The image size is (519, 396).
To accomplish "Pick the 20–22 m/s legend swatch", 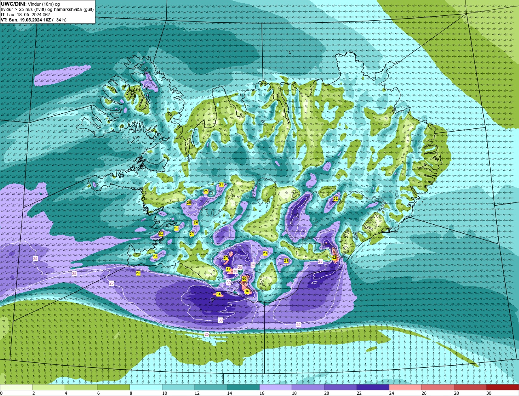I will pos(341,387).
